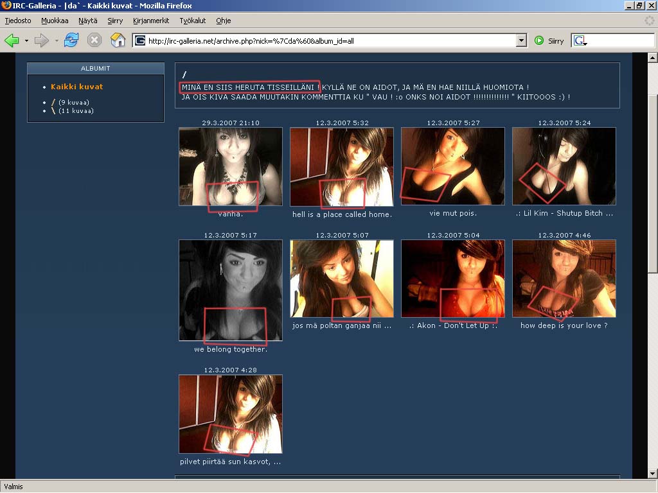Expand the address bar URL dropdown

pos(521,40)
